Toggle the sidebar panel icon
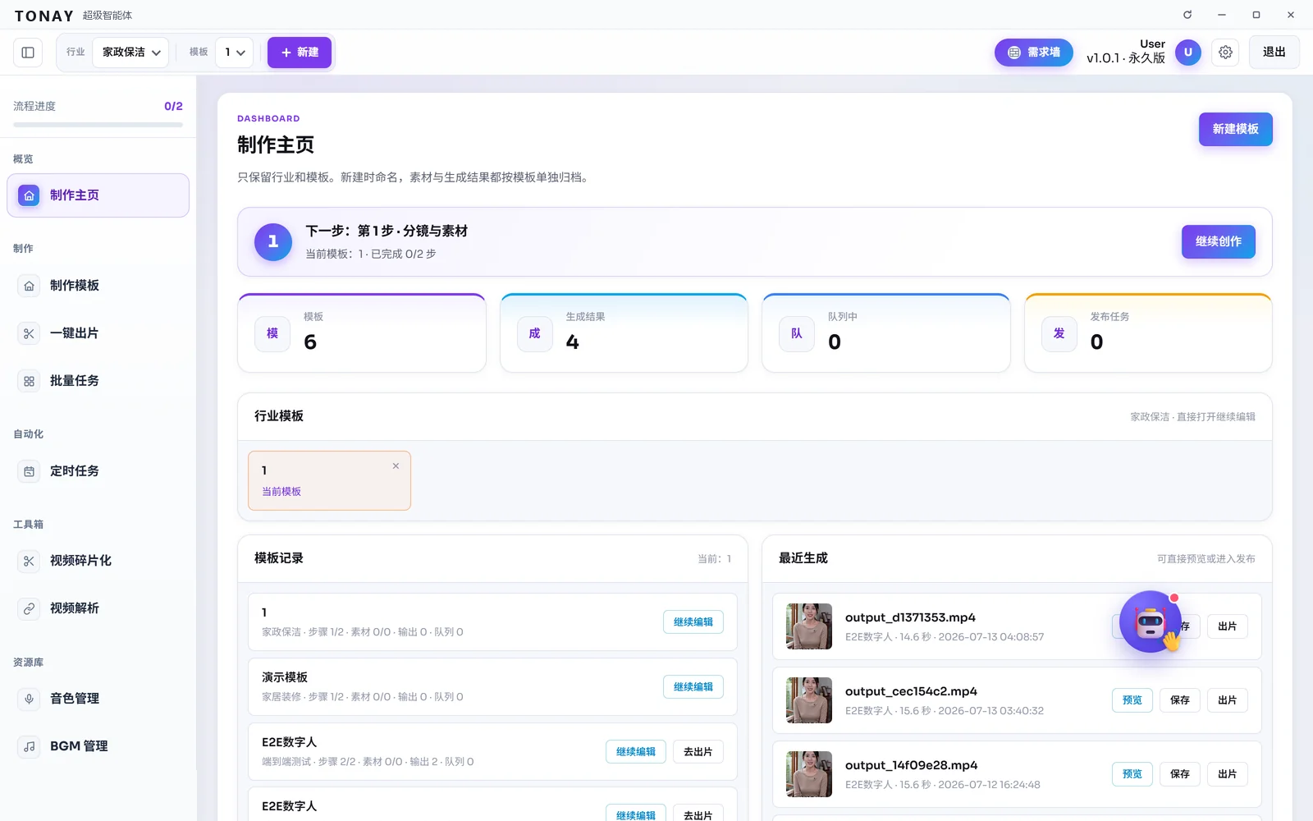Image resolution: width=1313 pixels, height=821 pixels. 28,53
